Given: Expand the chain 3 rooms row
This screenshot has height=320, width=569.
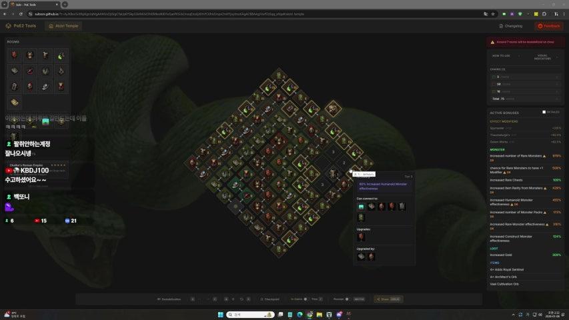Looking at the screenshot, I should tap(525, 77).
